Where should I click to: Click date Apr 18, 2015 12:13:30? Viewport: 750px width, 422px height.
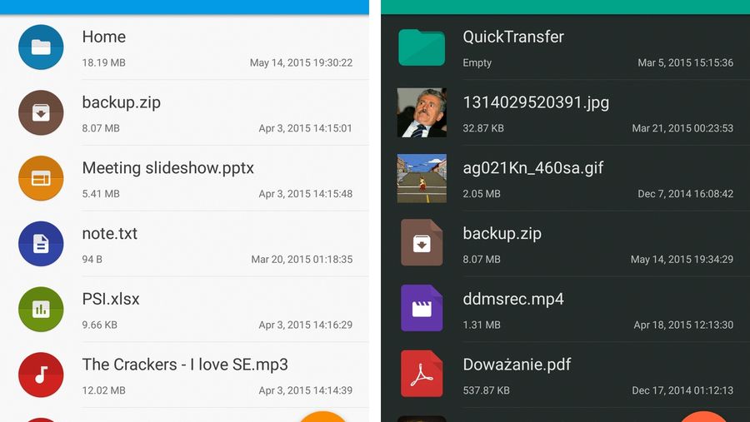point(683,325)
